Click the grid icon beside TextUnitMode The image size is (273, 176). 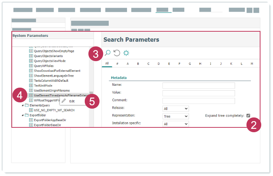[31, 85]
